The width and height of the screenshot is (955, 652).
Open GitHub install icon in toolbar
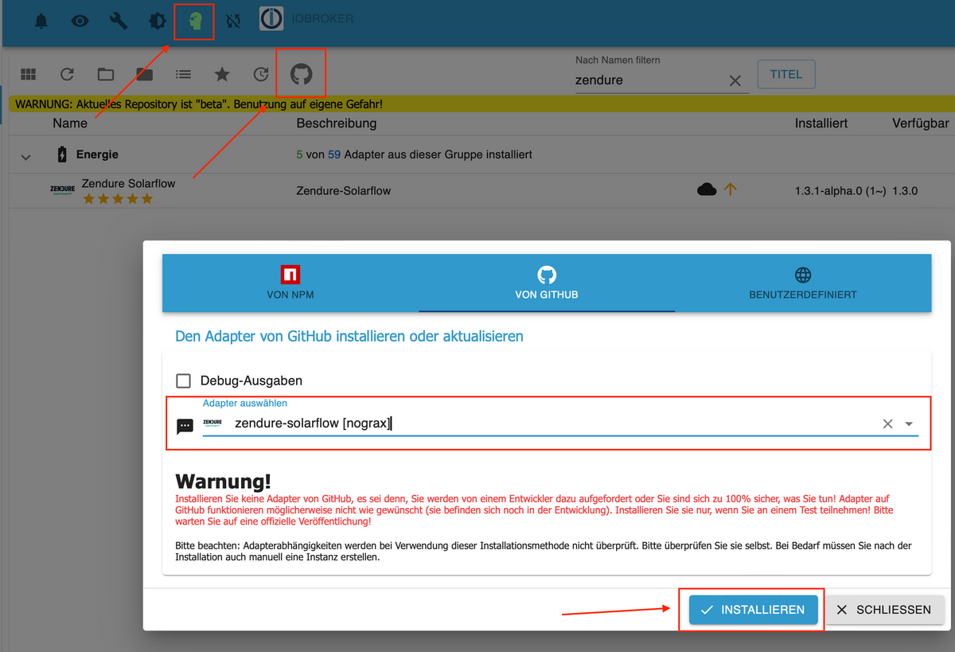[301, 74]
